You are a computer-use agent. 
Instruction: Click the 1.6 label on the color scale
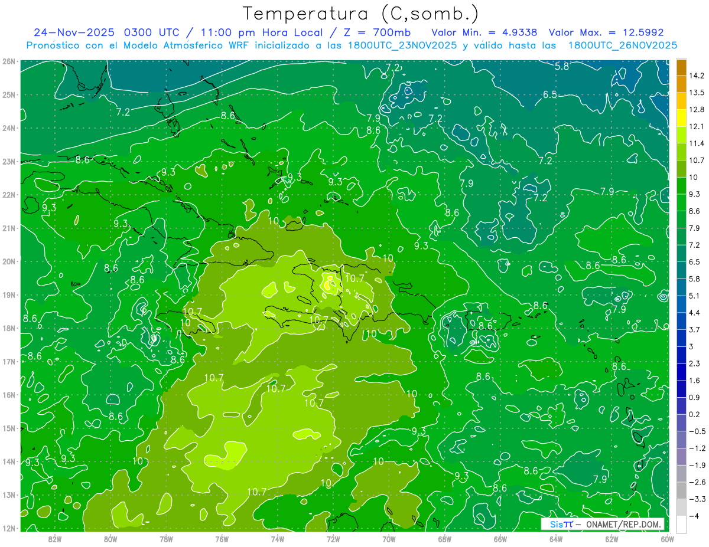point(695,381)
